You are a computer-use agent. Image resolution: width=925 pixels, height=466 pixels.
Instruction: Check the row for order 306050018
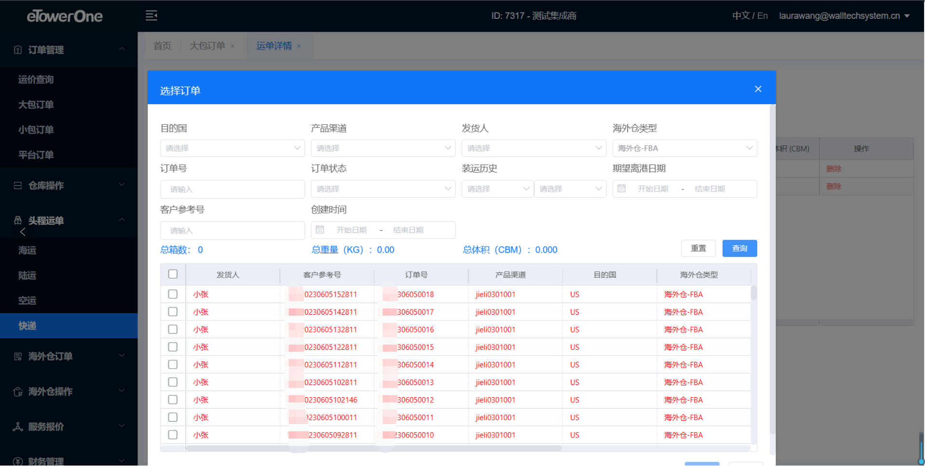(x=173, y=294)
